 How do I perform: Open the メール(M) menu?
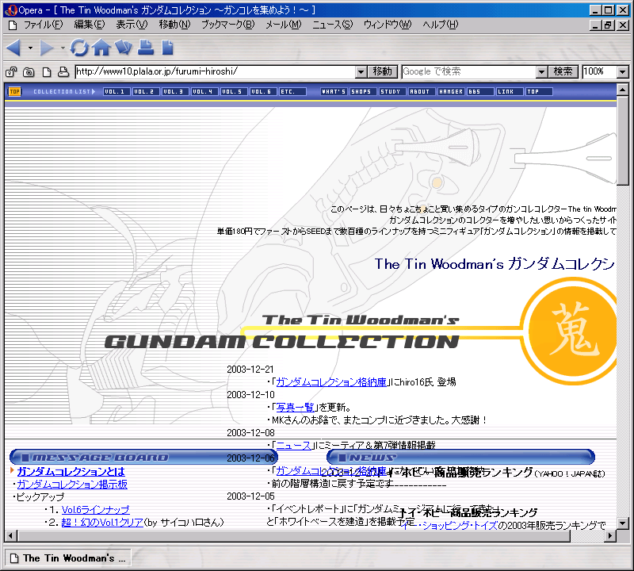click(284, 25)
